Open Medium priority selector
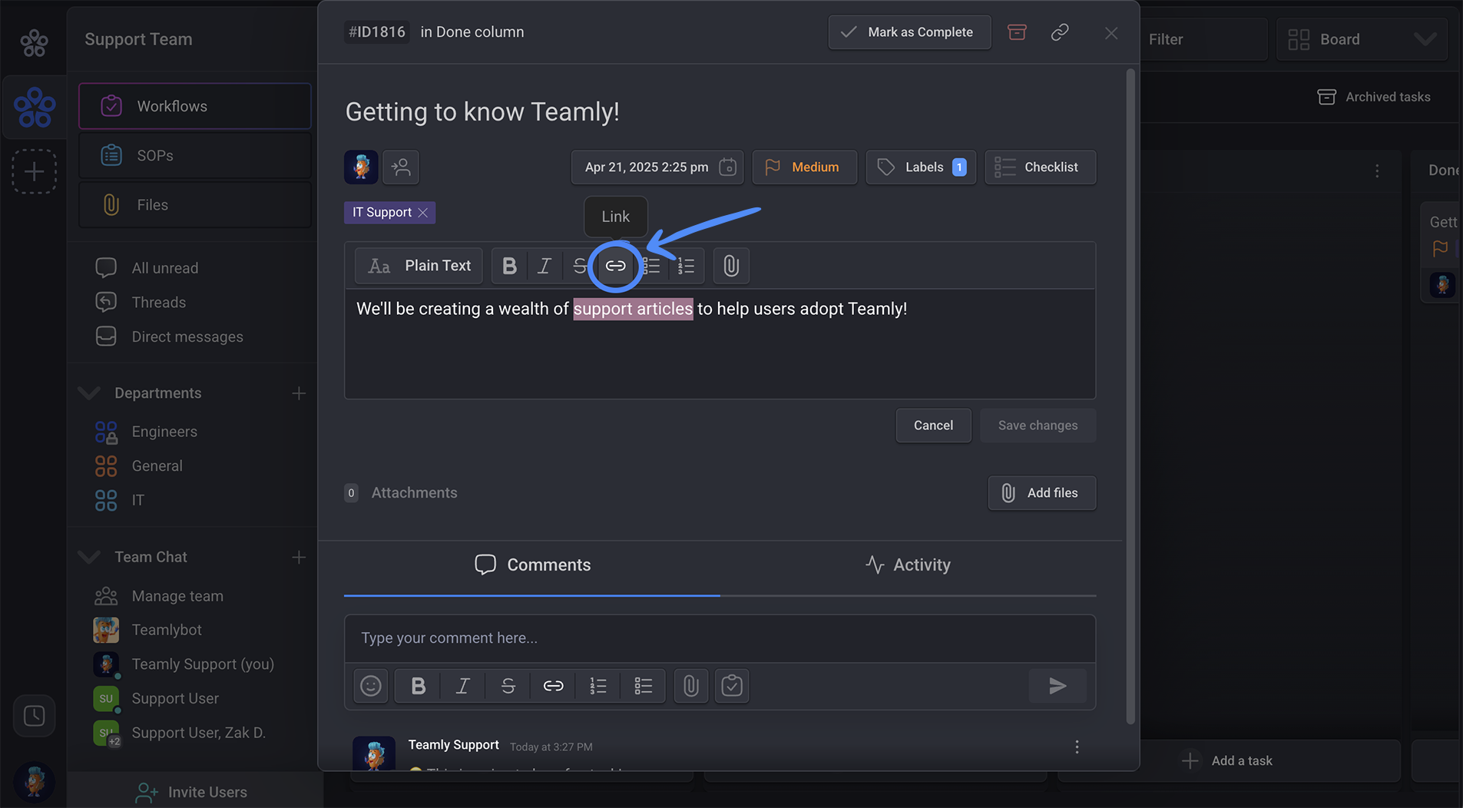 pyautogui.click(x=805, y=167)
